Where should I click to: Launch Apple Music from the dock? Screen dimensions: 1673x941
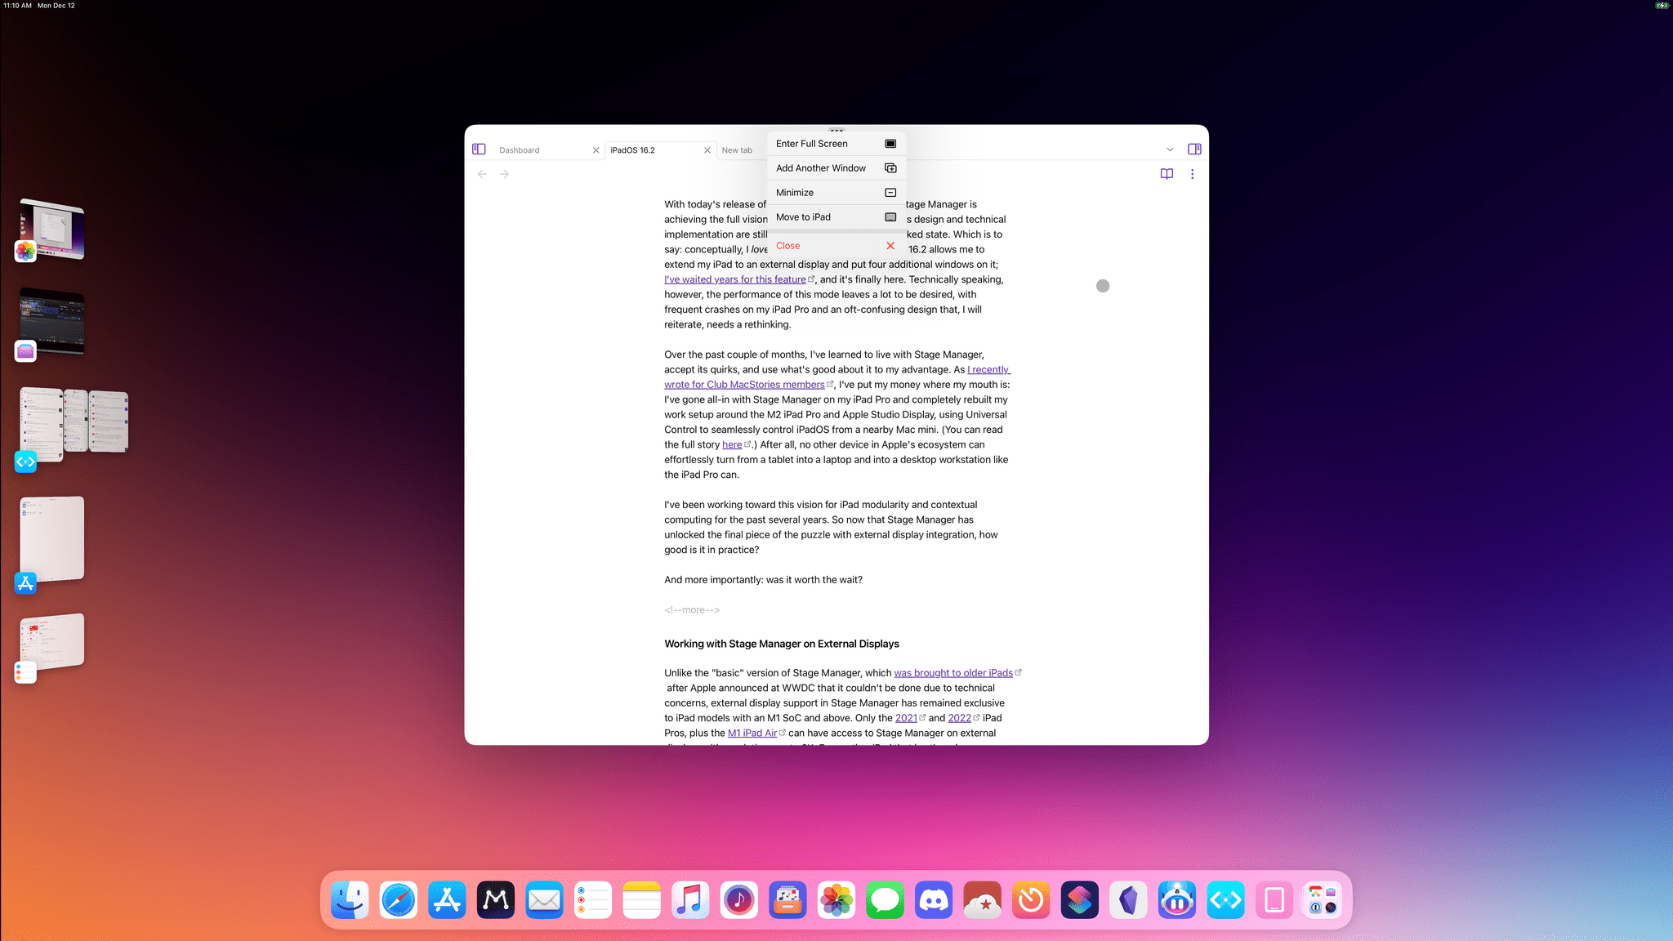(x=690, y=900)
